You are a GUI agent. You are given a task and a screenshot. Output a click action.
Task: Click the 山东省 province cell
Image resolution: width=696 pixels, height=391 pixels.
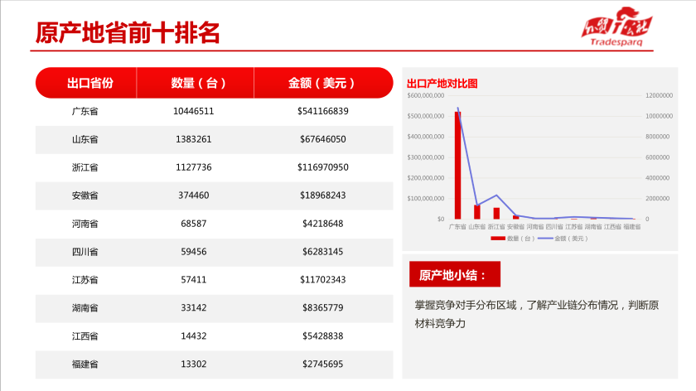85,139
